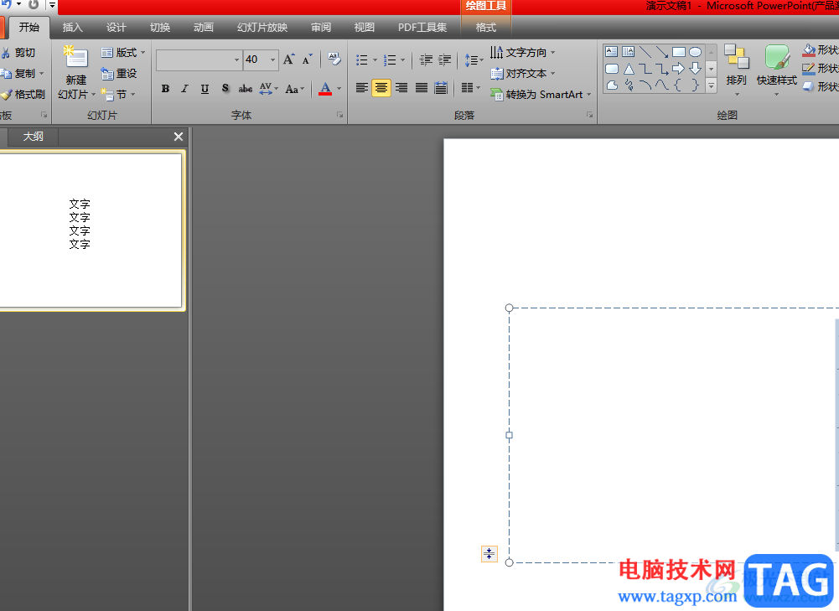Switch to Outline 大纲 pane tab
This screenshot has height=611, width=839.
coord(34,137)
